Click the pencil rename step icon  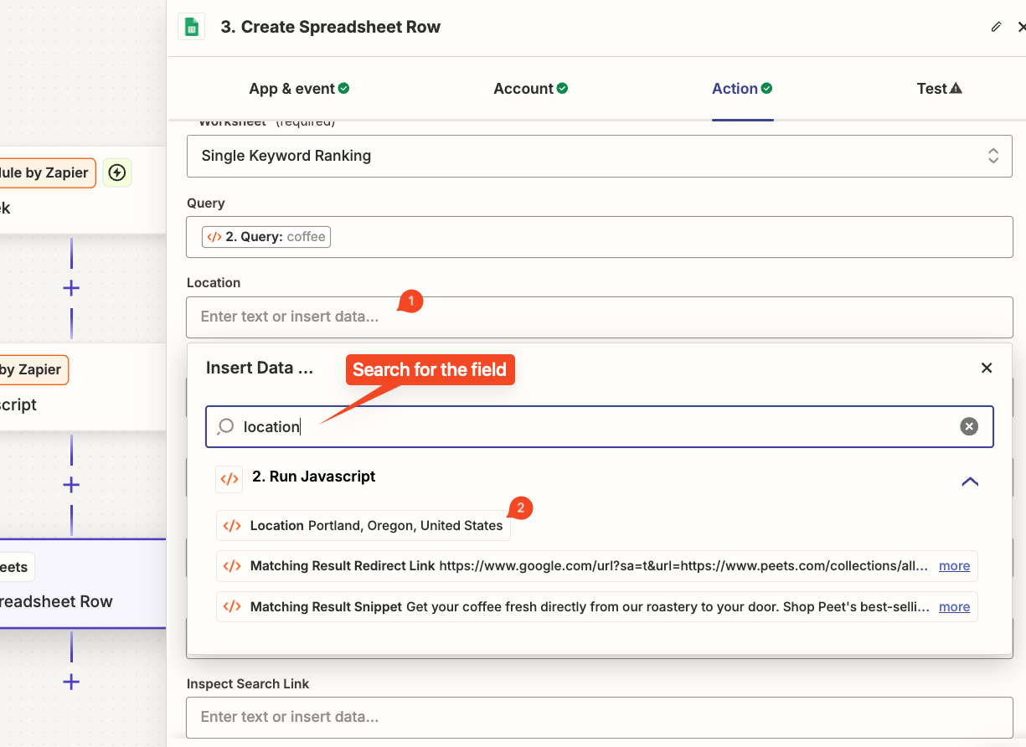996,27
